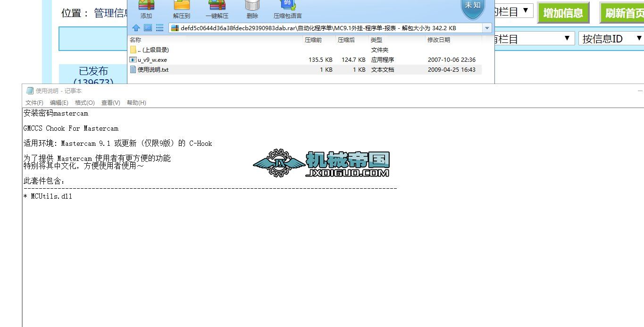This screenshot has width=644, height=327.
Task: Click the 135.5 KB size cell
Action: [320, 60]
